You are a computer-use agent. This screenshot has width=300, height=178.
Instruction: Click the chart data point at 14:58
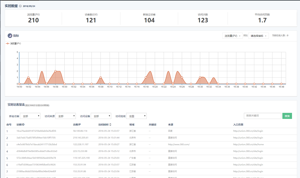[56, 71]
